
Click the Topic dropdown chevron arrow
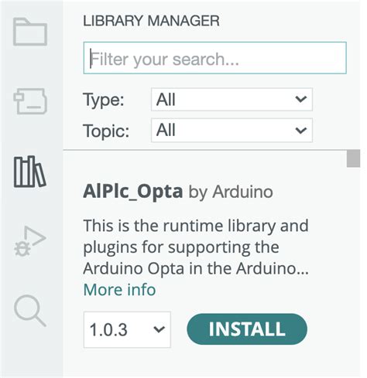(301, 130)
